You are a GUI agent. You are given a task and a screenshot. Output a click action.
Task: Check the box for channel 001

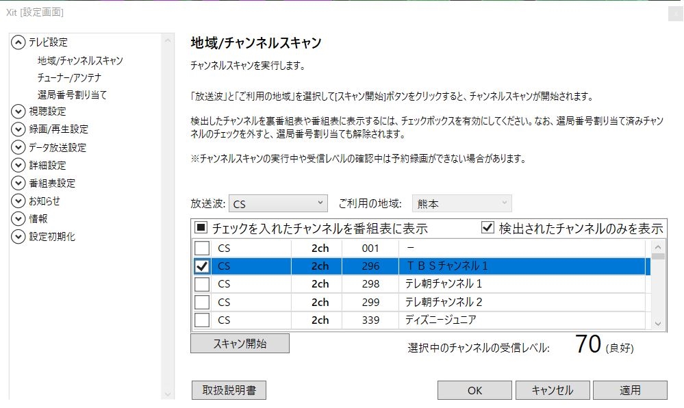click(201, 248)
